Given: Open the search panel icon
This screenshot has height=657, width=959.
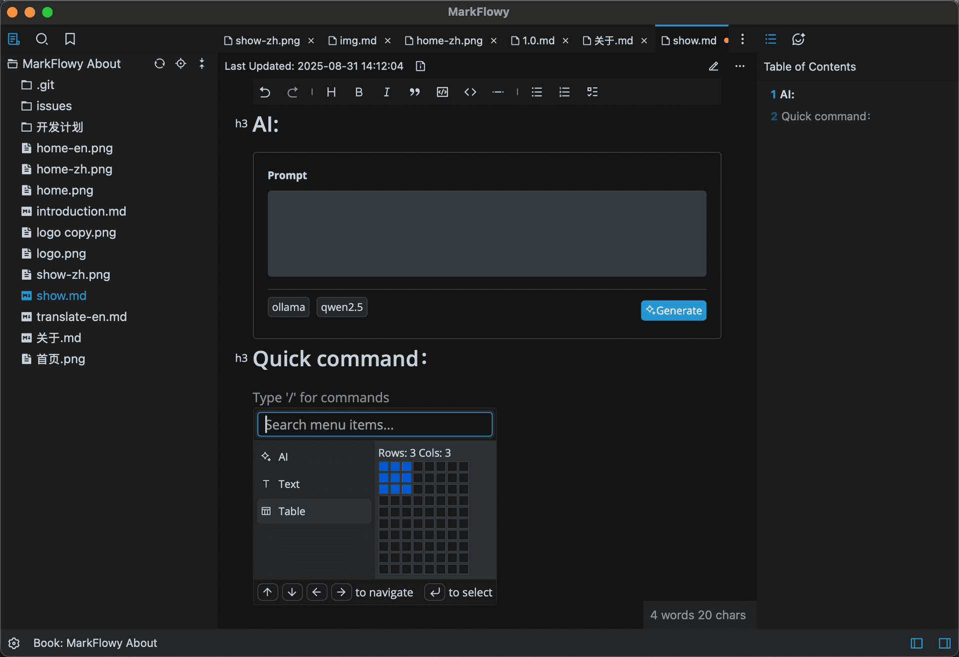Looking at the screenshot, I should (42, 39).
